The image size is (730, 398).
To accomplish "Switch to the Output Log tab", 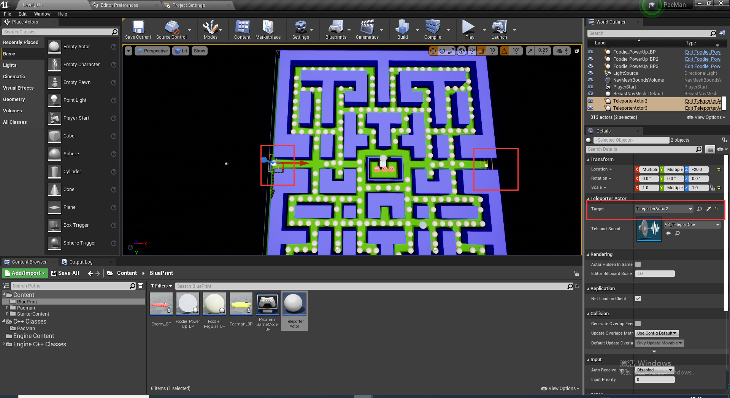I will tap(81, 262).
